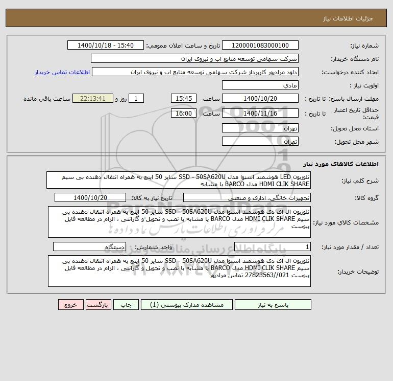Click the تاریخ و ساعت اعلان عمومی label
393x381 pixels.
click(x=183, y=46)
